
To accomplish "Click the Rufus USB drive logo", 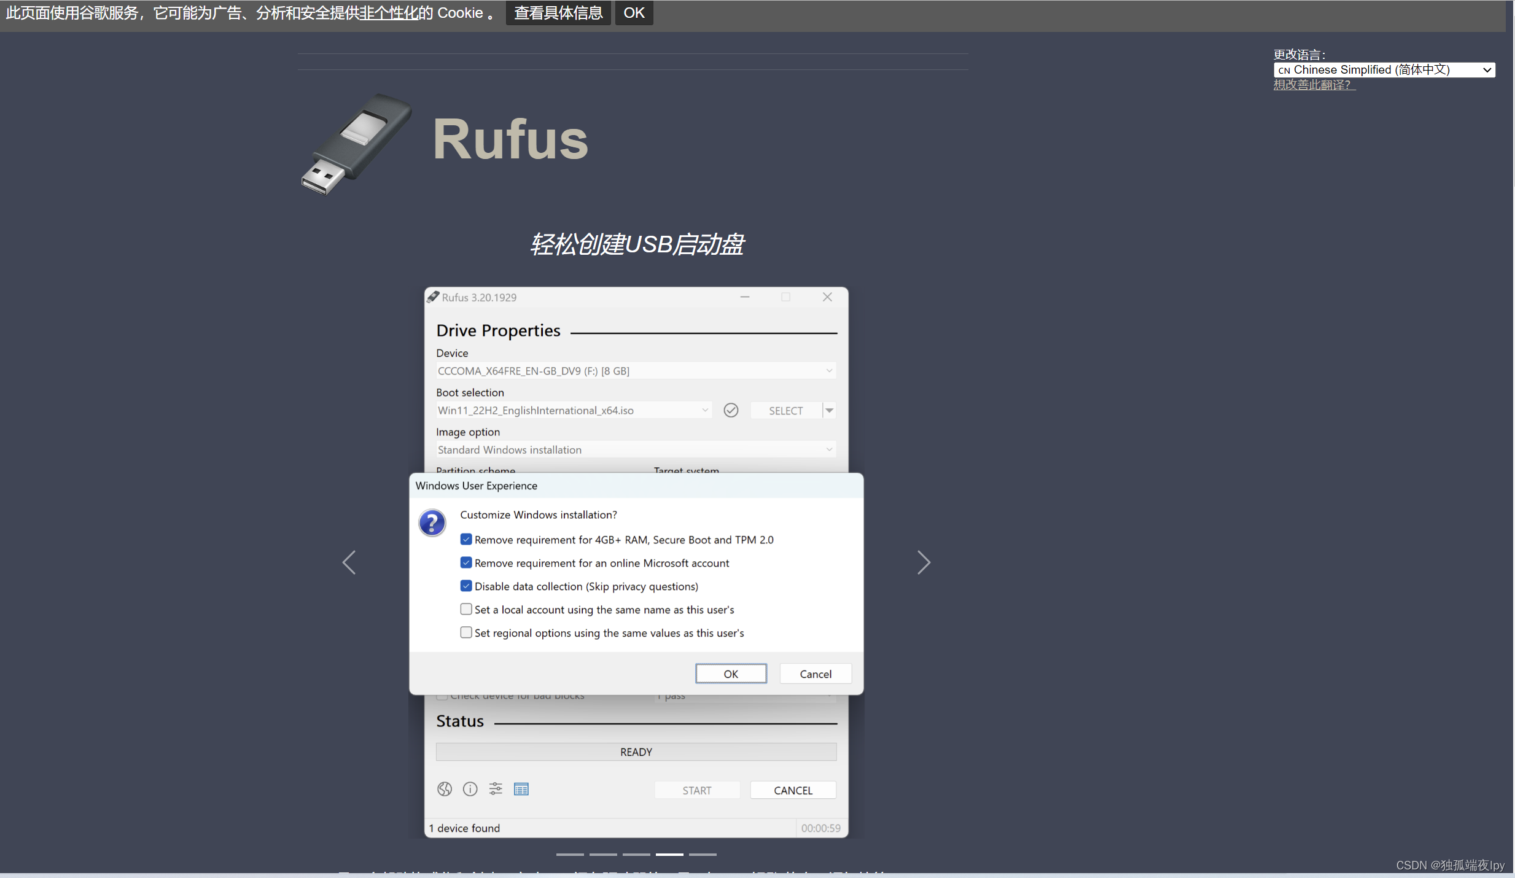I will tap(356, 144).
